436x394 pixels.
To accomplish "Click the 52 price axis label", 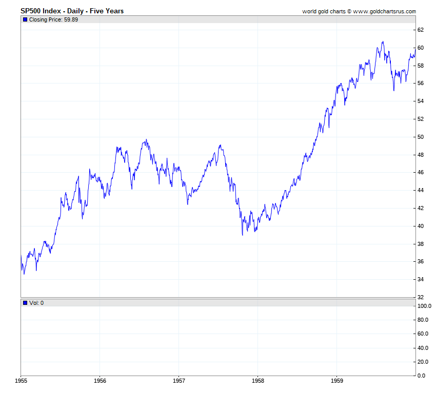I will [421, 119].
